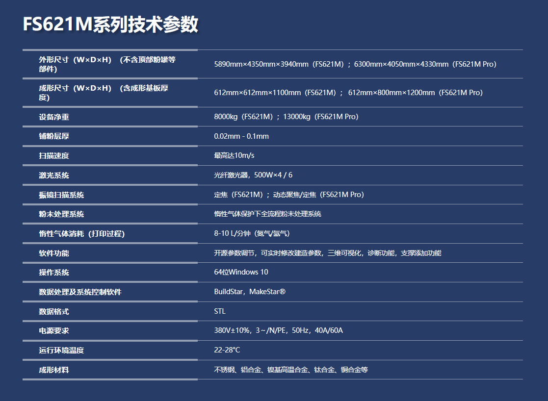Click the 粉末处理系统 row label
This screenshot has height=401, width=548.
(x=61, y=214)
